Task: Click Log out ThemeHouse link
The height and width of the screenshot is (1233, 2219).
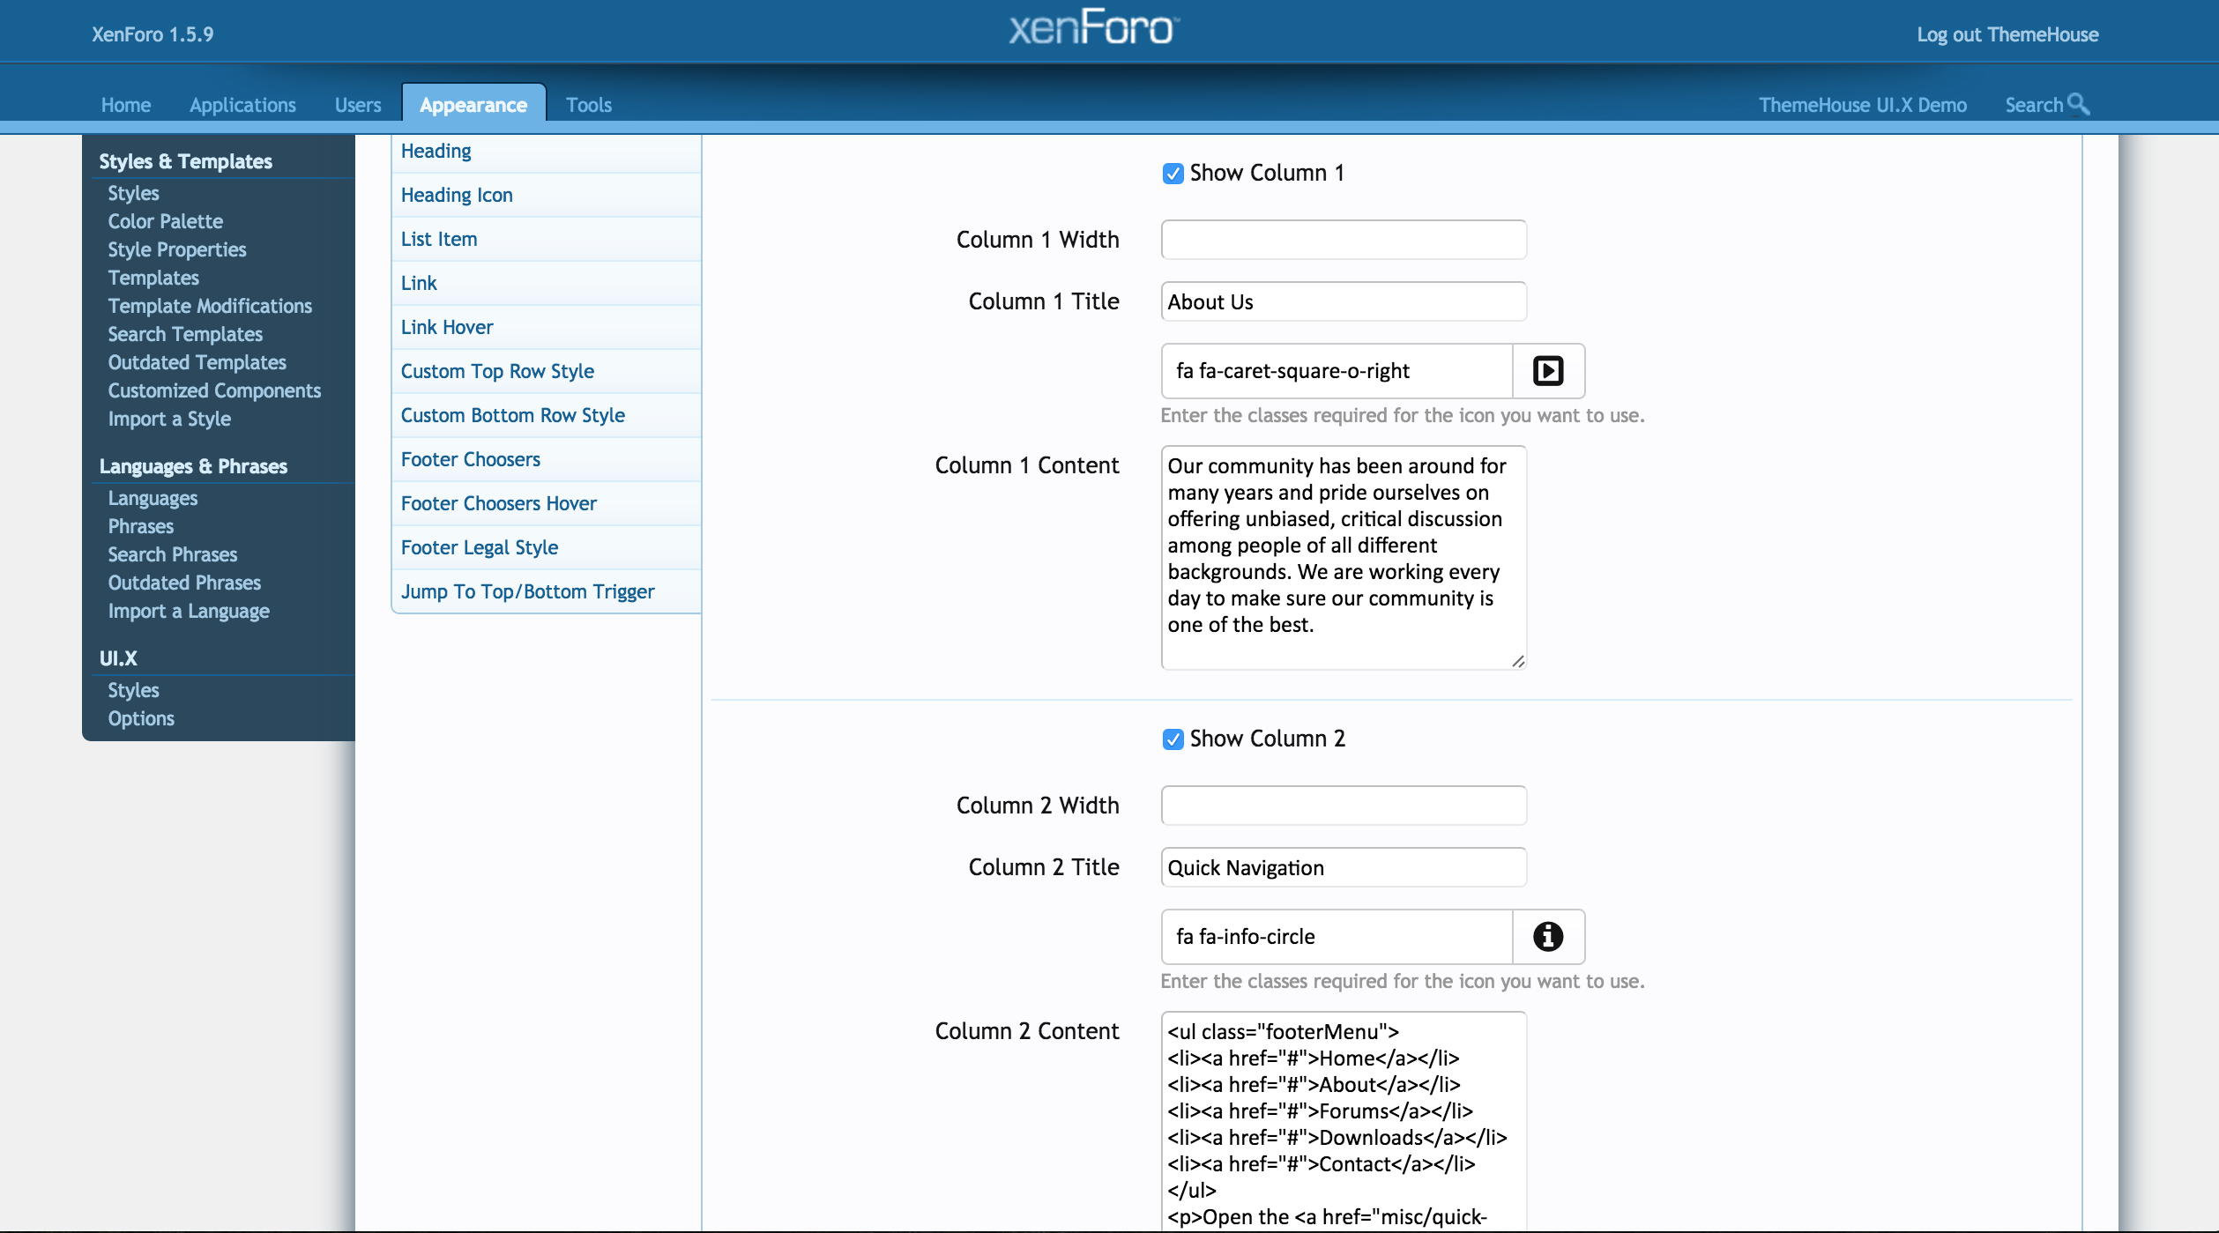Action: tap(2007, 34)
